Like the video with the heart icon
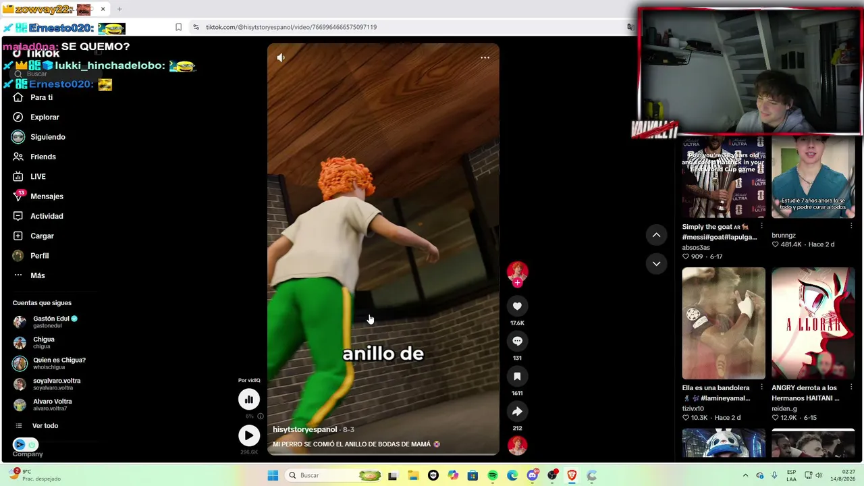 click(517, 306)
